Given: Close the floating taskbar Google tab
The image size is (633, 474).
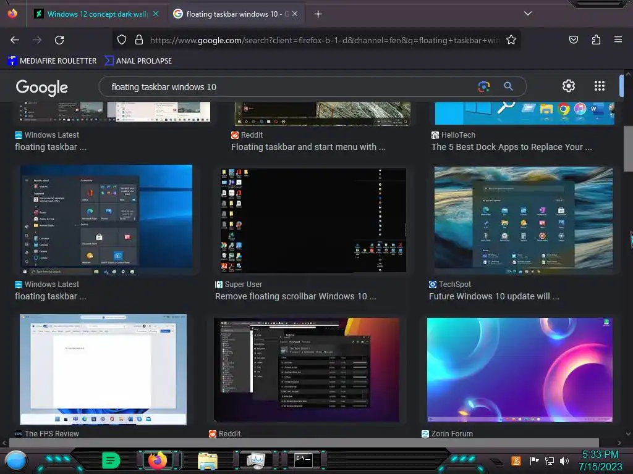Looking at the screenshot, I should click(x=295, y=14).
